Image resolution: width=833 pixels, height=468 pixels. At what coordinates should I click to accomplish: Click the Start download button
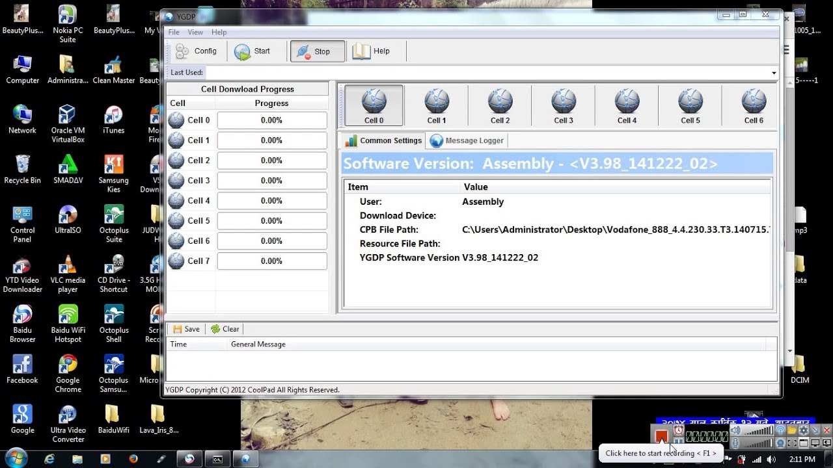pos(253,51)
